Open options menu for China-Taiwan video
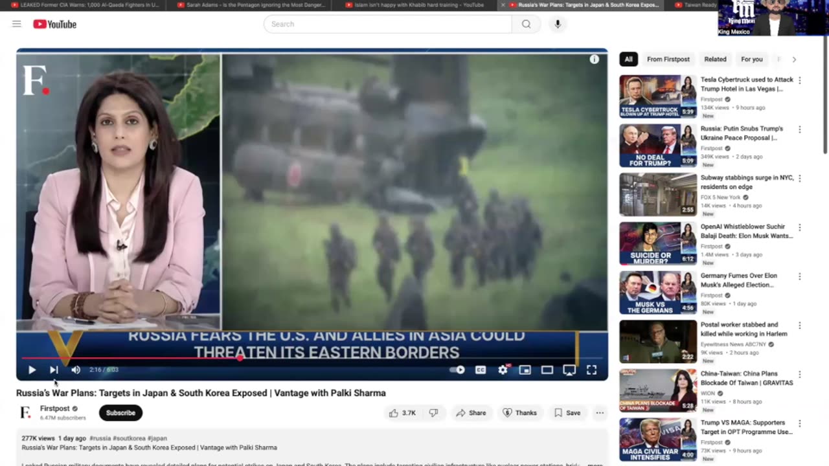829x466 pixels. [799, 375]
